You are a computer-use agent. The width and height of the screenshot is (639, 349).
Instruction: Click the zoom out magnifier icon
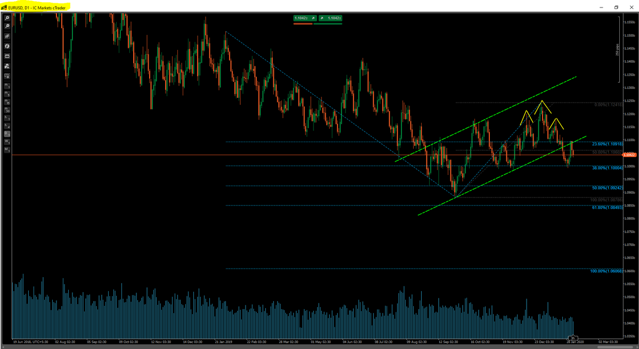tap(7, 26)
